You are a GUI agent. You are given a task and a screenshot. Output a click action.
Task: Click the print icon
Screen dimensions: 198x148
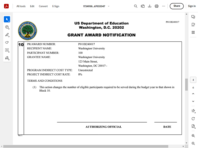pos(157,6)
